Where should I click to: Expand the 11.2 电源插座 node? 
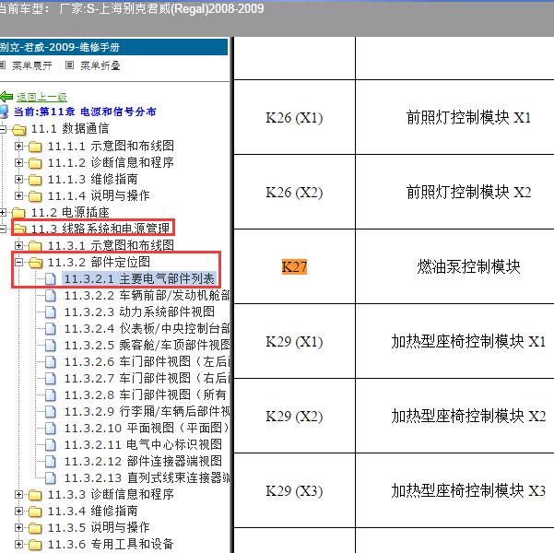(3, 212)
